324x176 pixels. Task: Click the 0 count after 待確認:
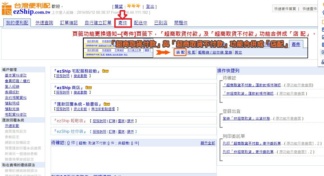(x=68, y=143)
